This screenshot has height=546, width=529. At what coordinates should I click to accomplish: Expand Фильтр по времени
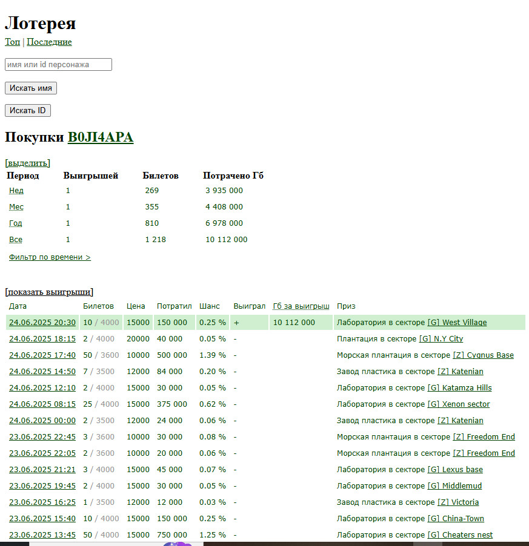point(50,257)
